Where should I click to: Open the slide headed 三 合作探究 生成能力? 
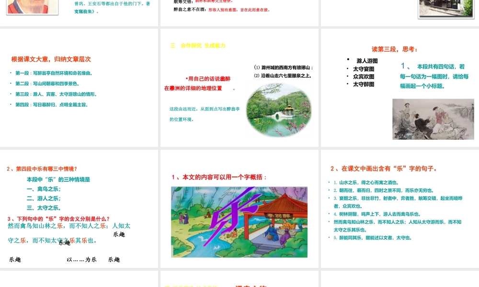239,88
